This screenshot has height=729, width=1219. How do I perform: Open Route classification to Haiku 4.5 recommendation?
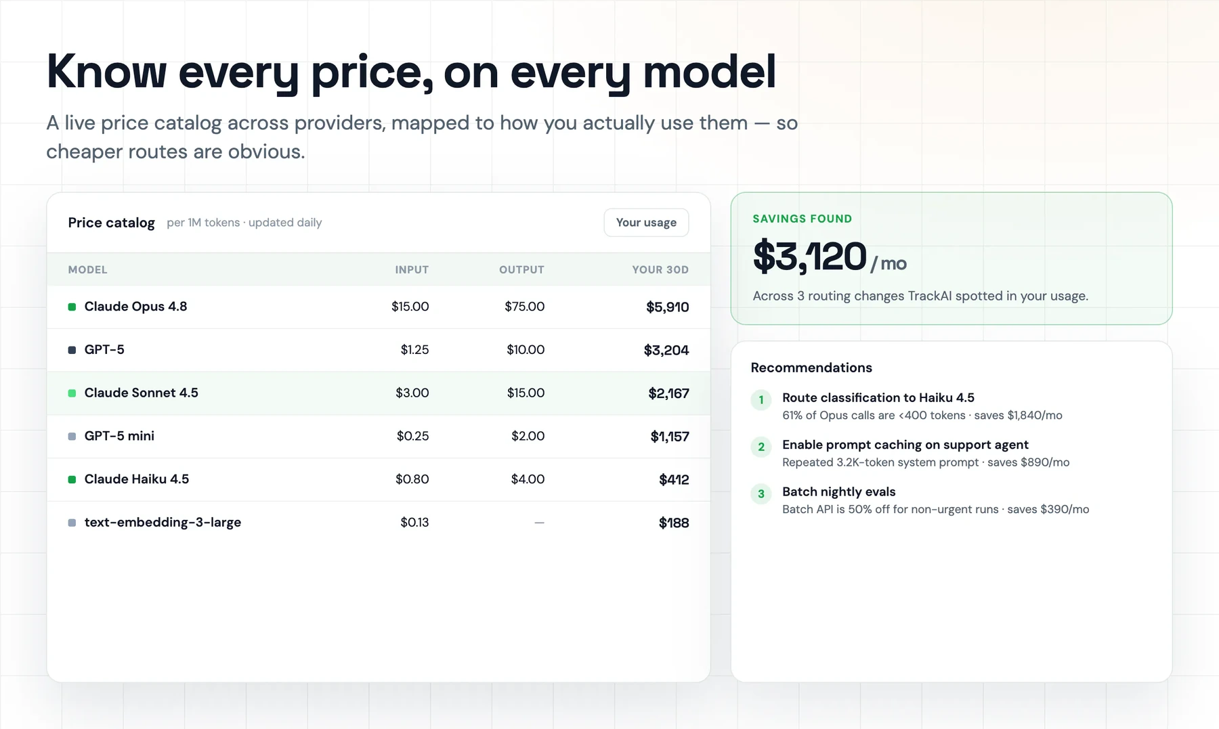pyautogui.click(x=878, y=398)
